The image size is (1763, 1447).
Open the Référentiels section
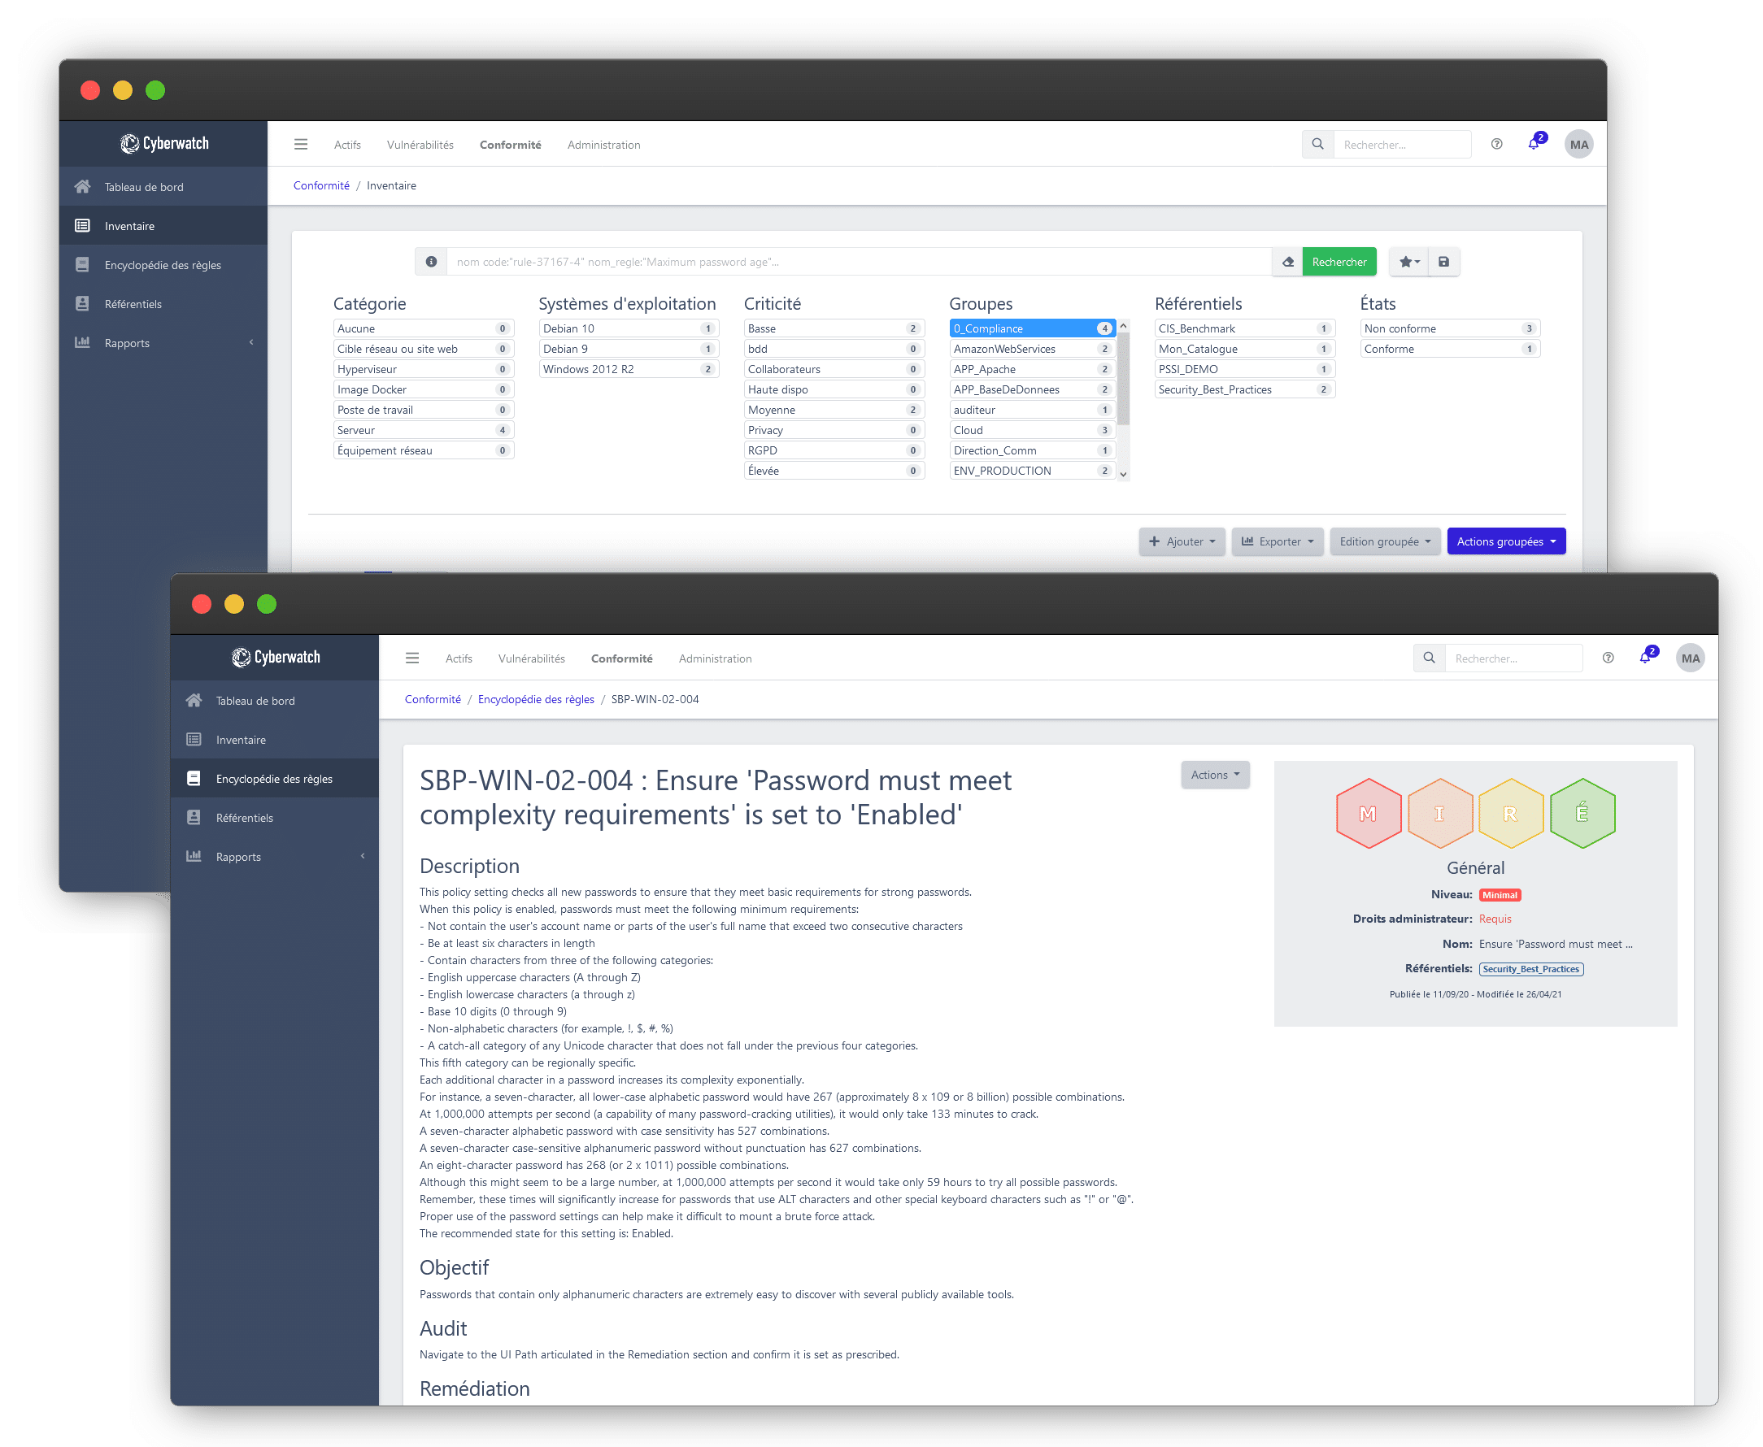(132, 303)
